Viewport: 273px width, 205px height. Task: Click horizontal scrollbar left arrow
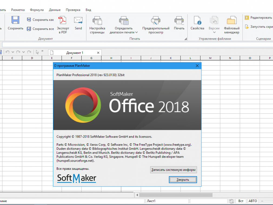pyautogui.click(x=137, y=195)
